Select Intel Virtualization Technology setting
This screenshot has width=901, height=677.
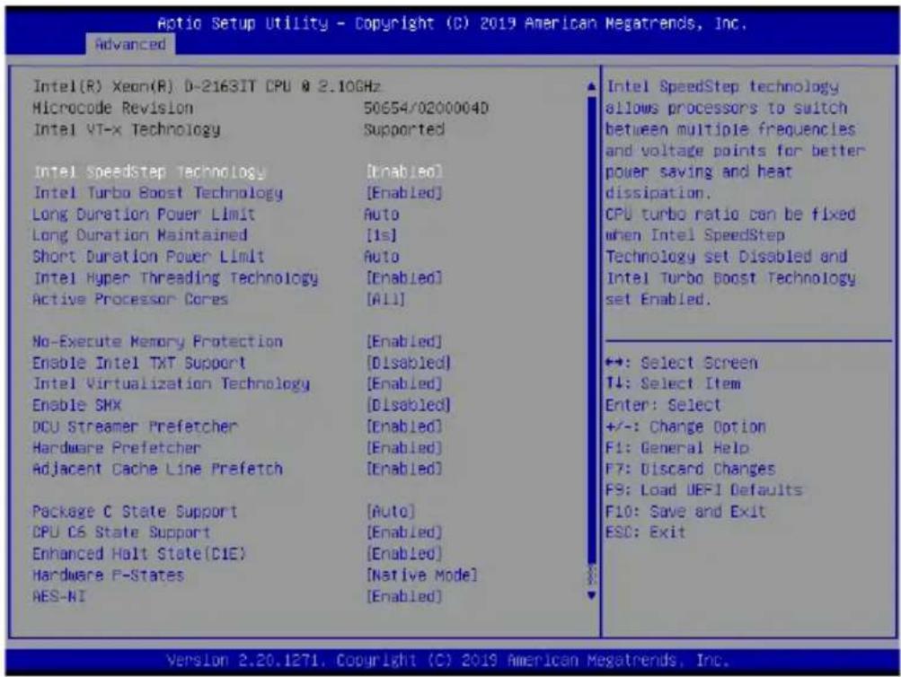[x=171, y=383]
